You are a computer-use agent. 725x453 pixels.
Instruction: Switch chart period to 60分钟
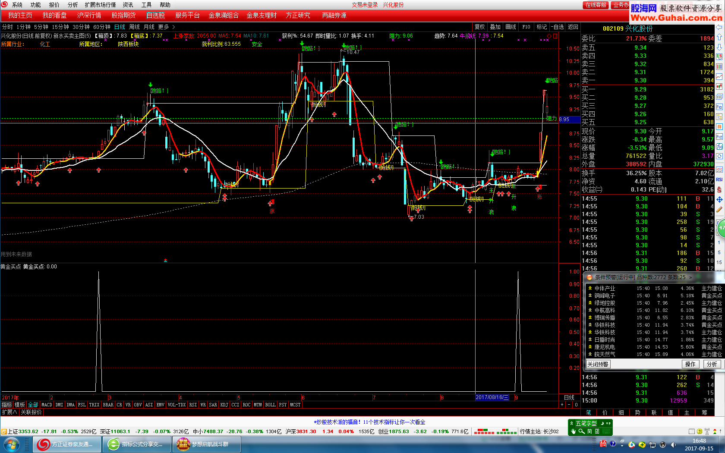[102, 27]
